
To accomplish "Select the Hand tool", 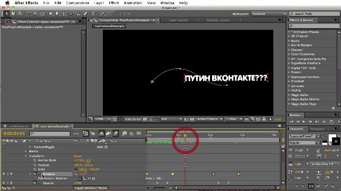I will pyautogui.click(x=13, y=14).
